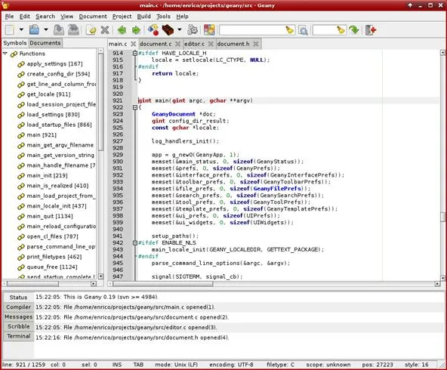Click the New file toolbar icon
Image resolution: width=447 pixels, height=370 pixels.
[10, 30]
